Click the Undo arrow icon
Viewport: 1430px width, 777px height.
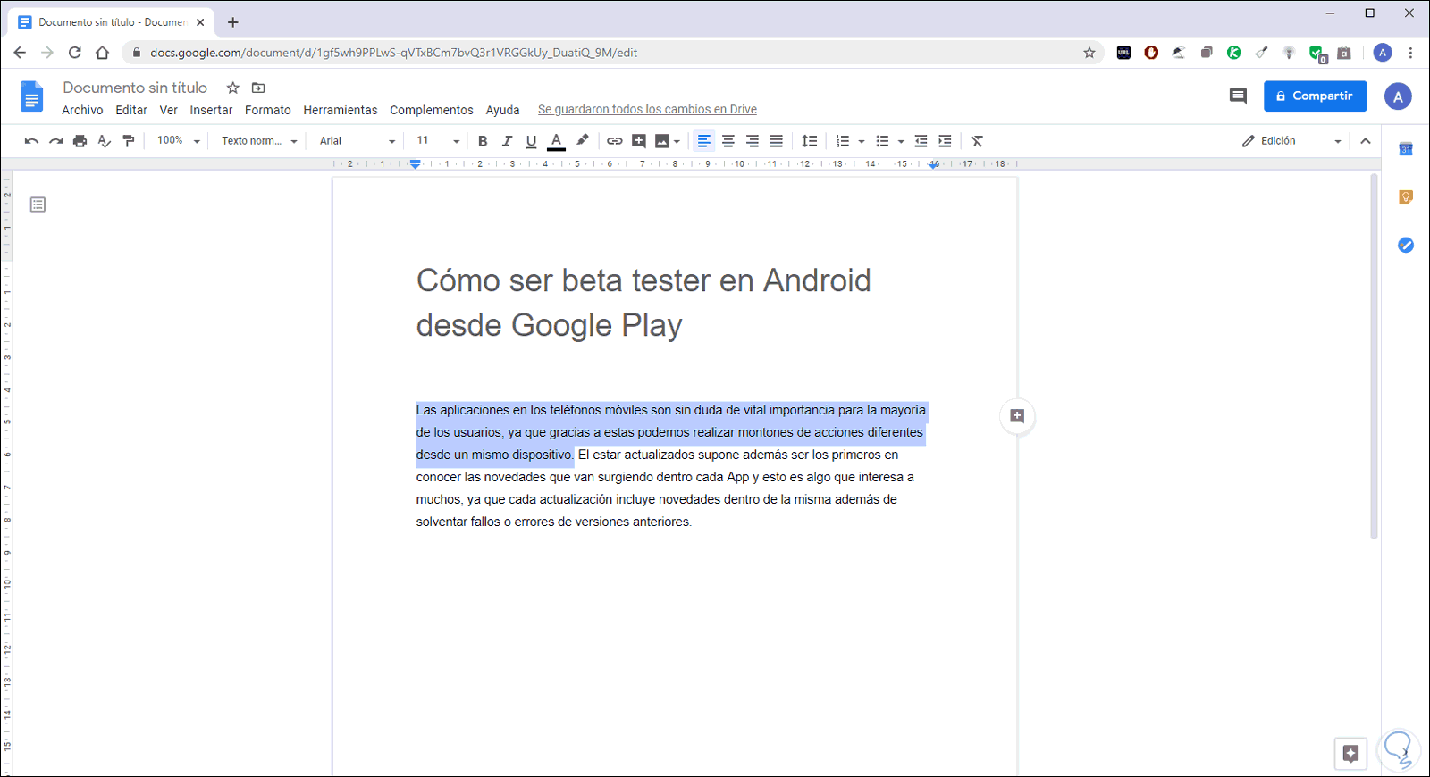point(31,141)
